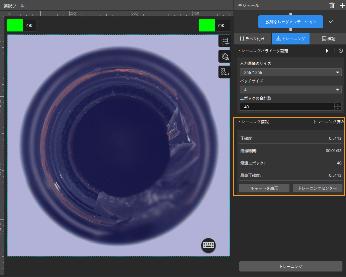Open the トレーニングセンター
The height and width of the screenshot is (277, 346).
(317, 188)
